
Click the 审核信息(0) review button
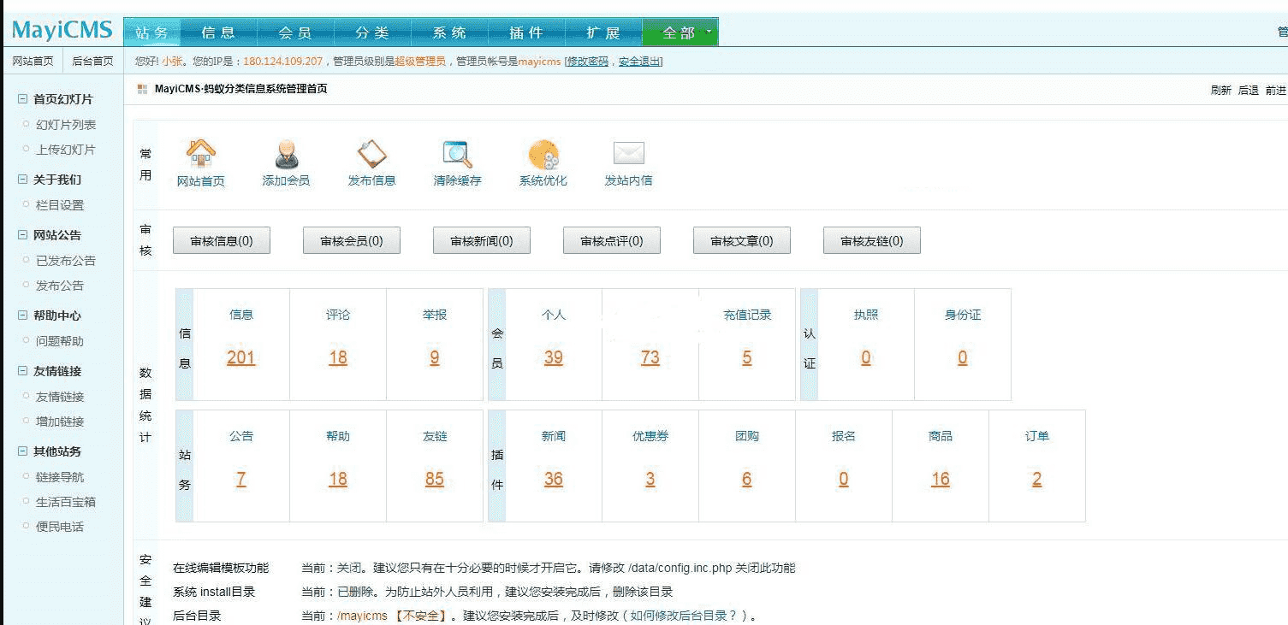(222, 240)
